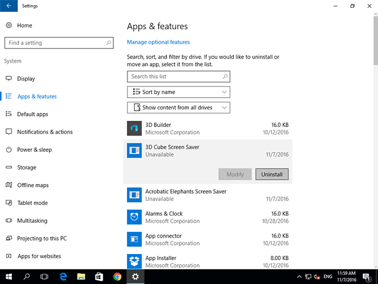Image resolution: width=378 pixels, height=284 pixels.
Task: Open Show content from all drives dropdown
Action: point(179,108)
